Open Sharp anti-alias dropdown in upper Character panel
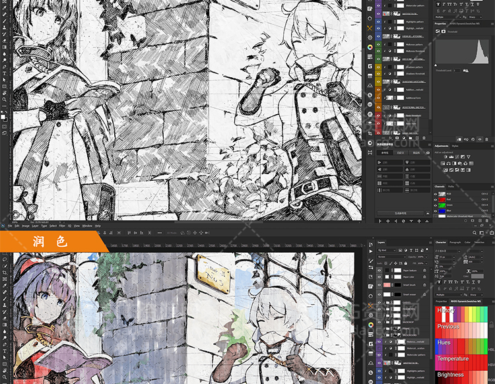 [475, 17]
